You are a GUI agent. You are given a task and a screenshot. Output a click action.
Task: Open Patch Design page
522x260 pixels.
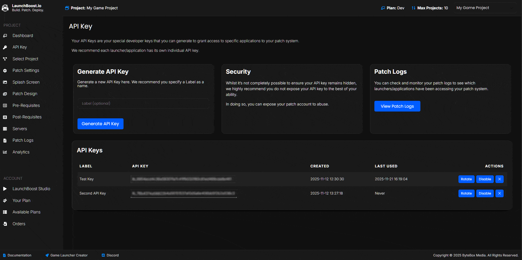coord(25,94)
